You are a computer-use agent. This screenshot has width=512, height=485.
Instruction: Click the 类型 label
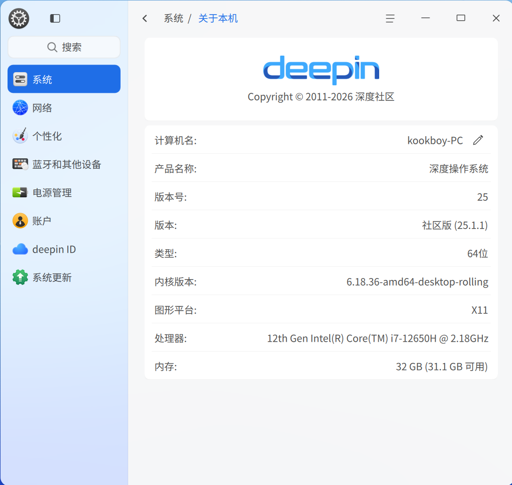[x=166, y=254]
